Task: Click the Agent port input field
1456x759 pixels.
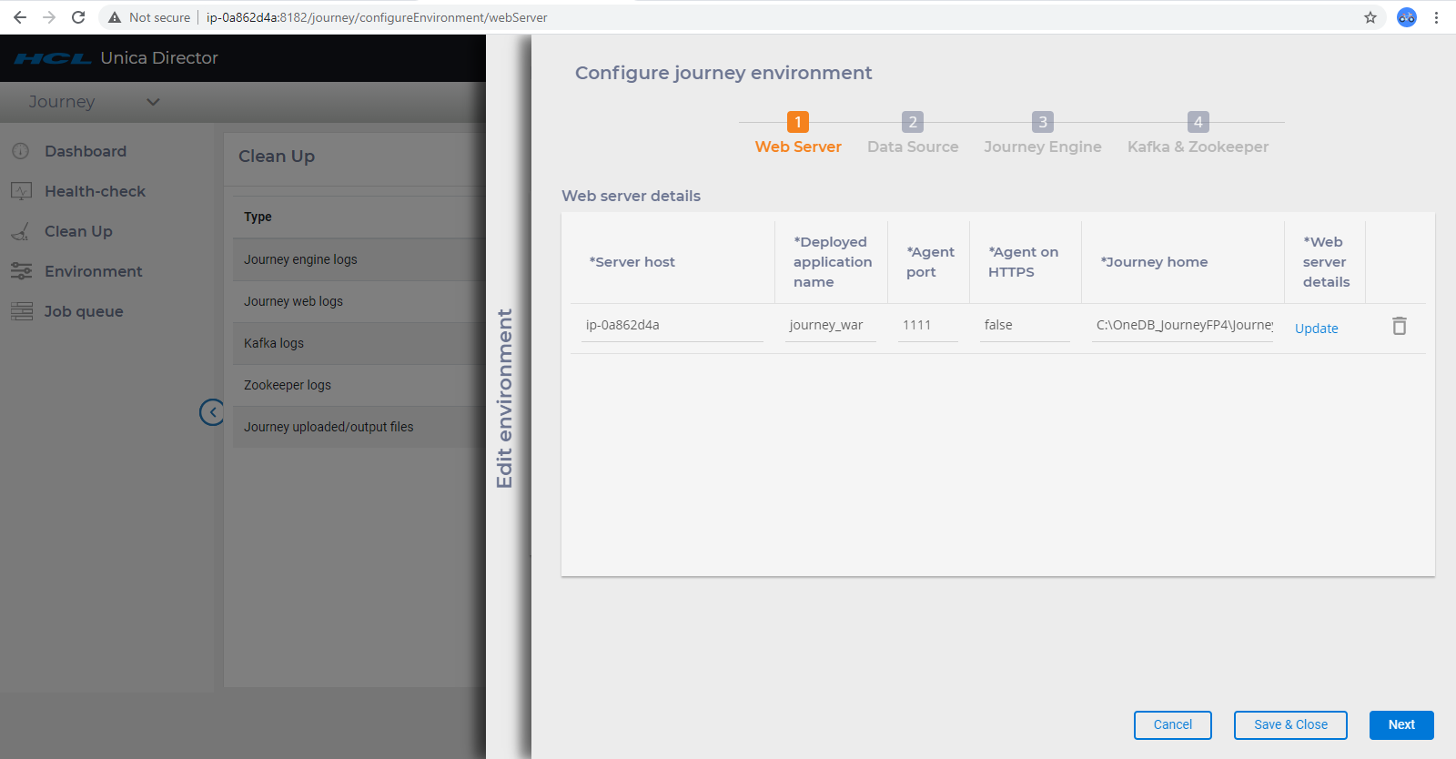Action: point(927,325)
